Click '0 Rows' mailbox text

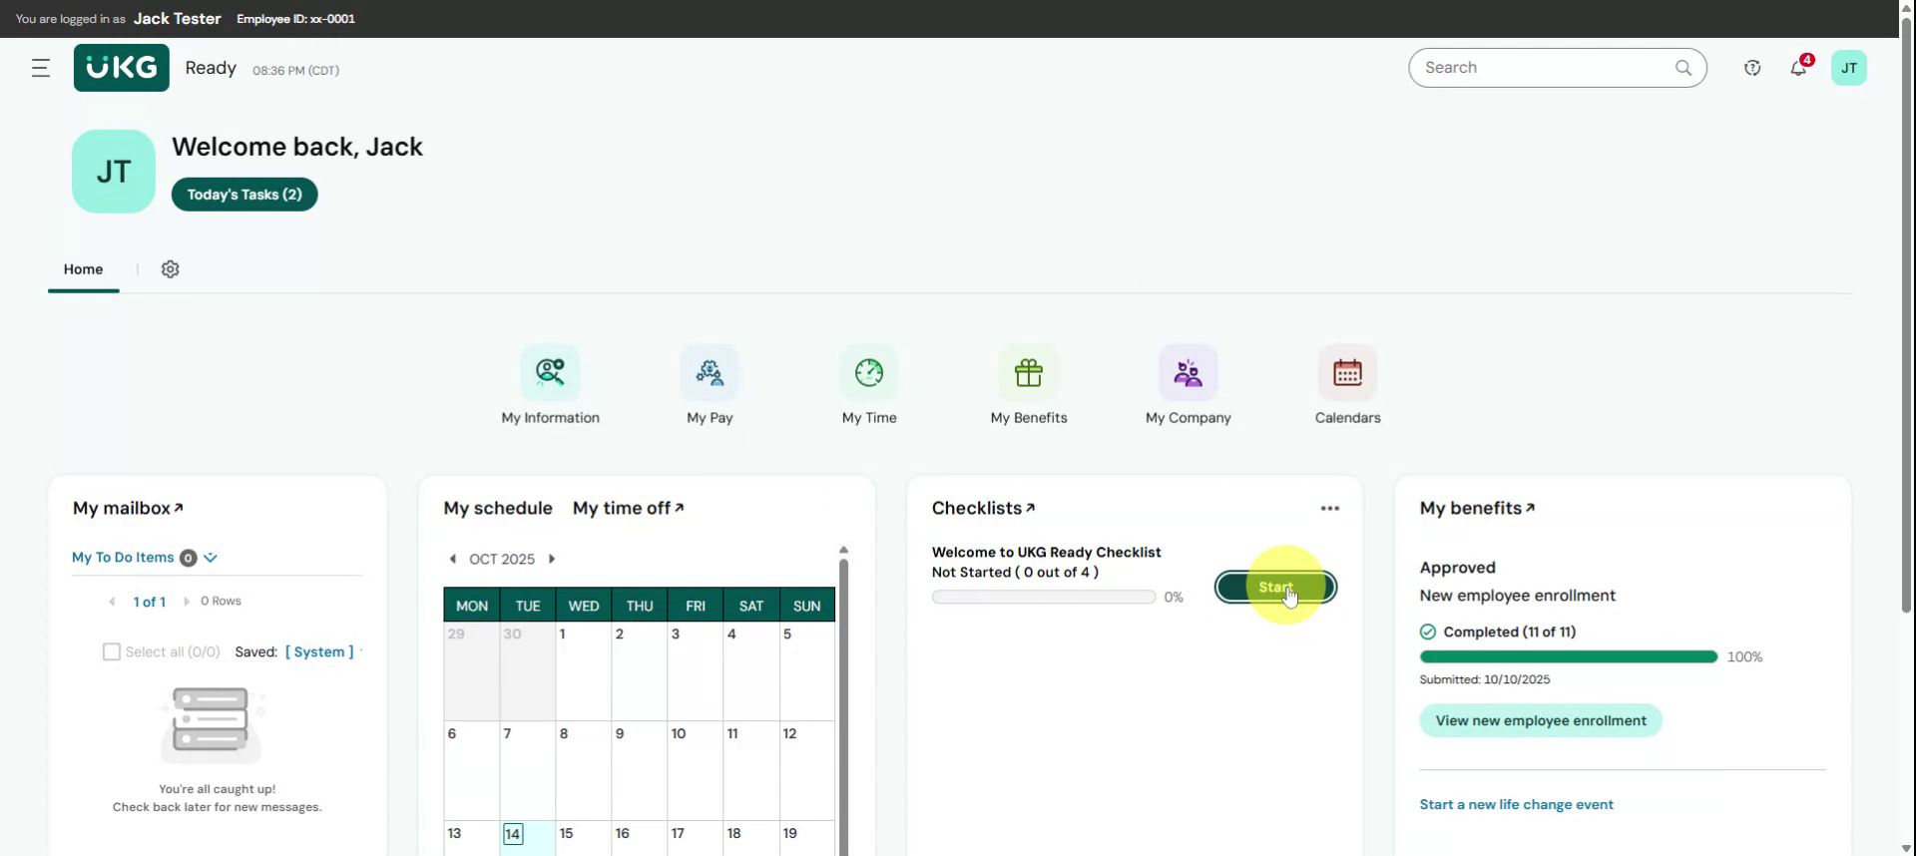pyautogui.click(x=221, y=601)
